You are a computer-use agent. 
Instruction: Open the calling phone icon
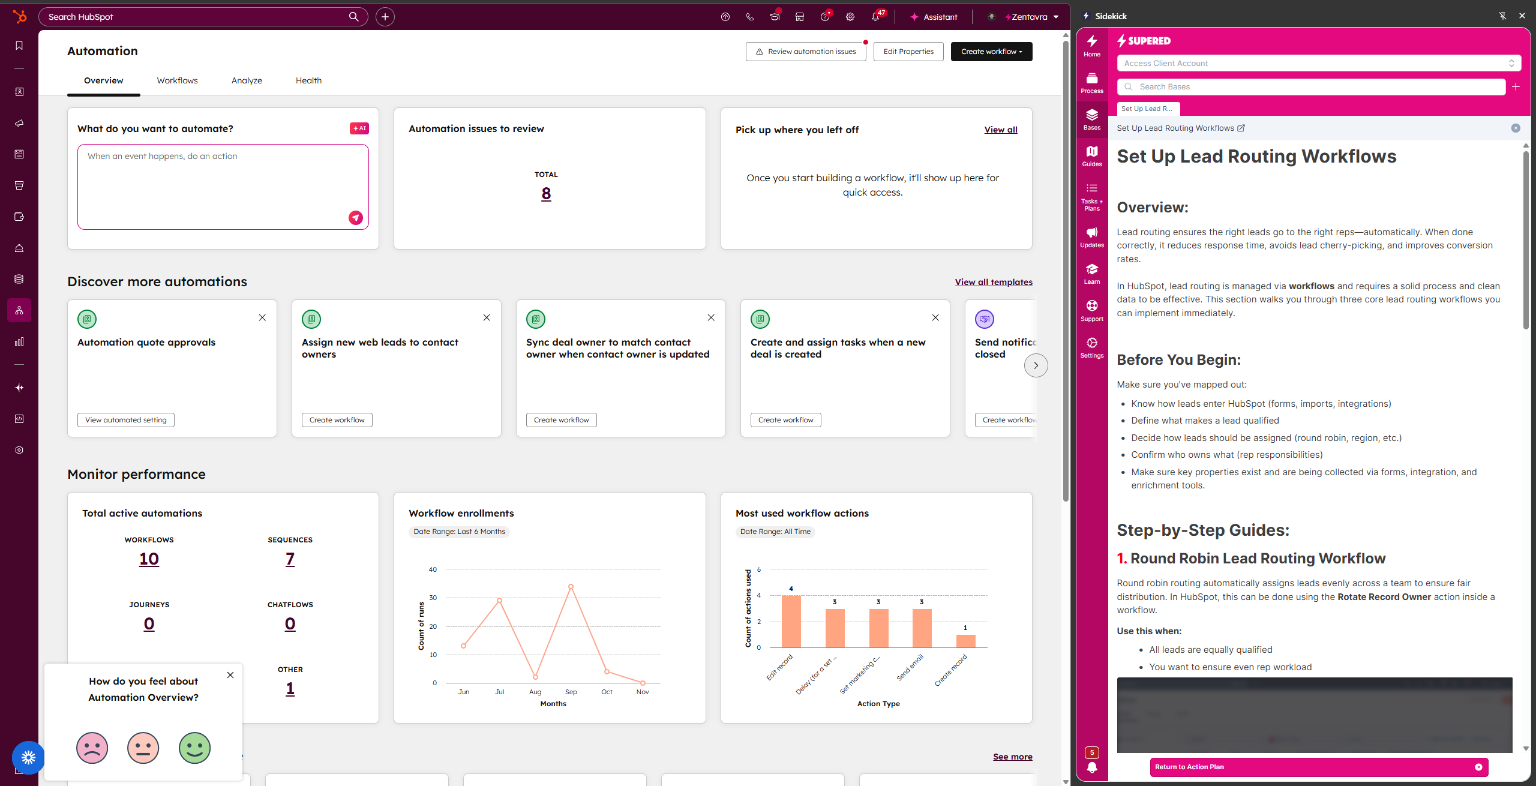750,17
